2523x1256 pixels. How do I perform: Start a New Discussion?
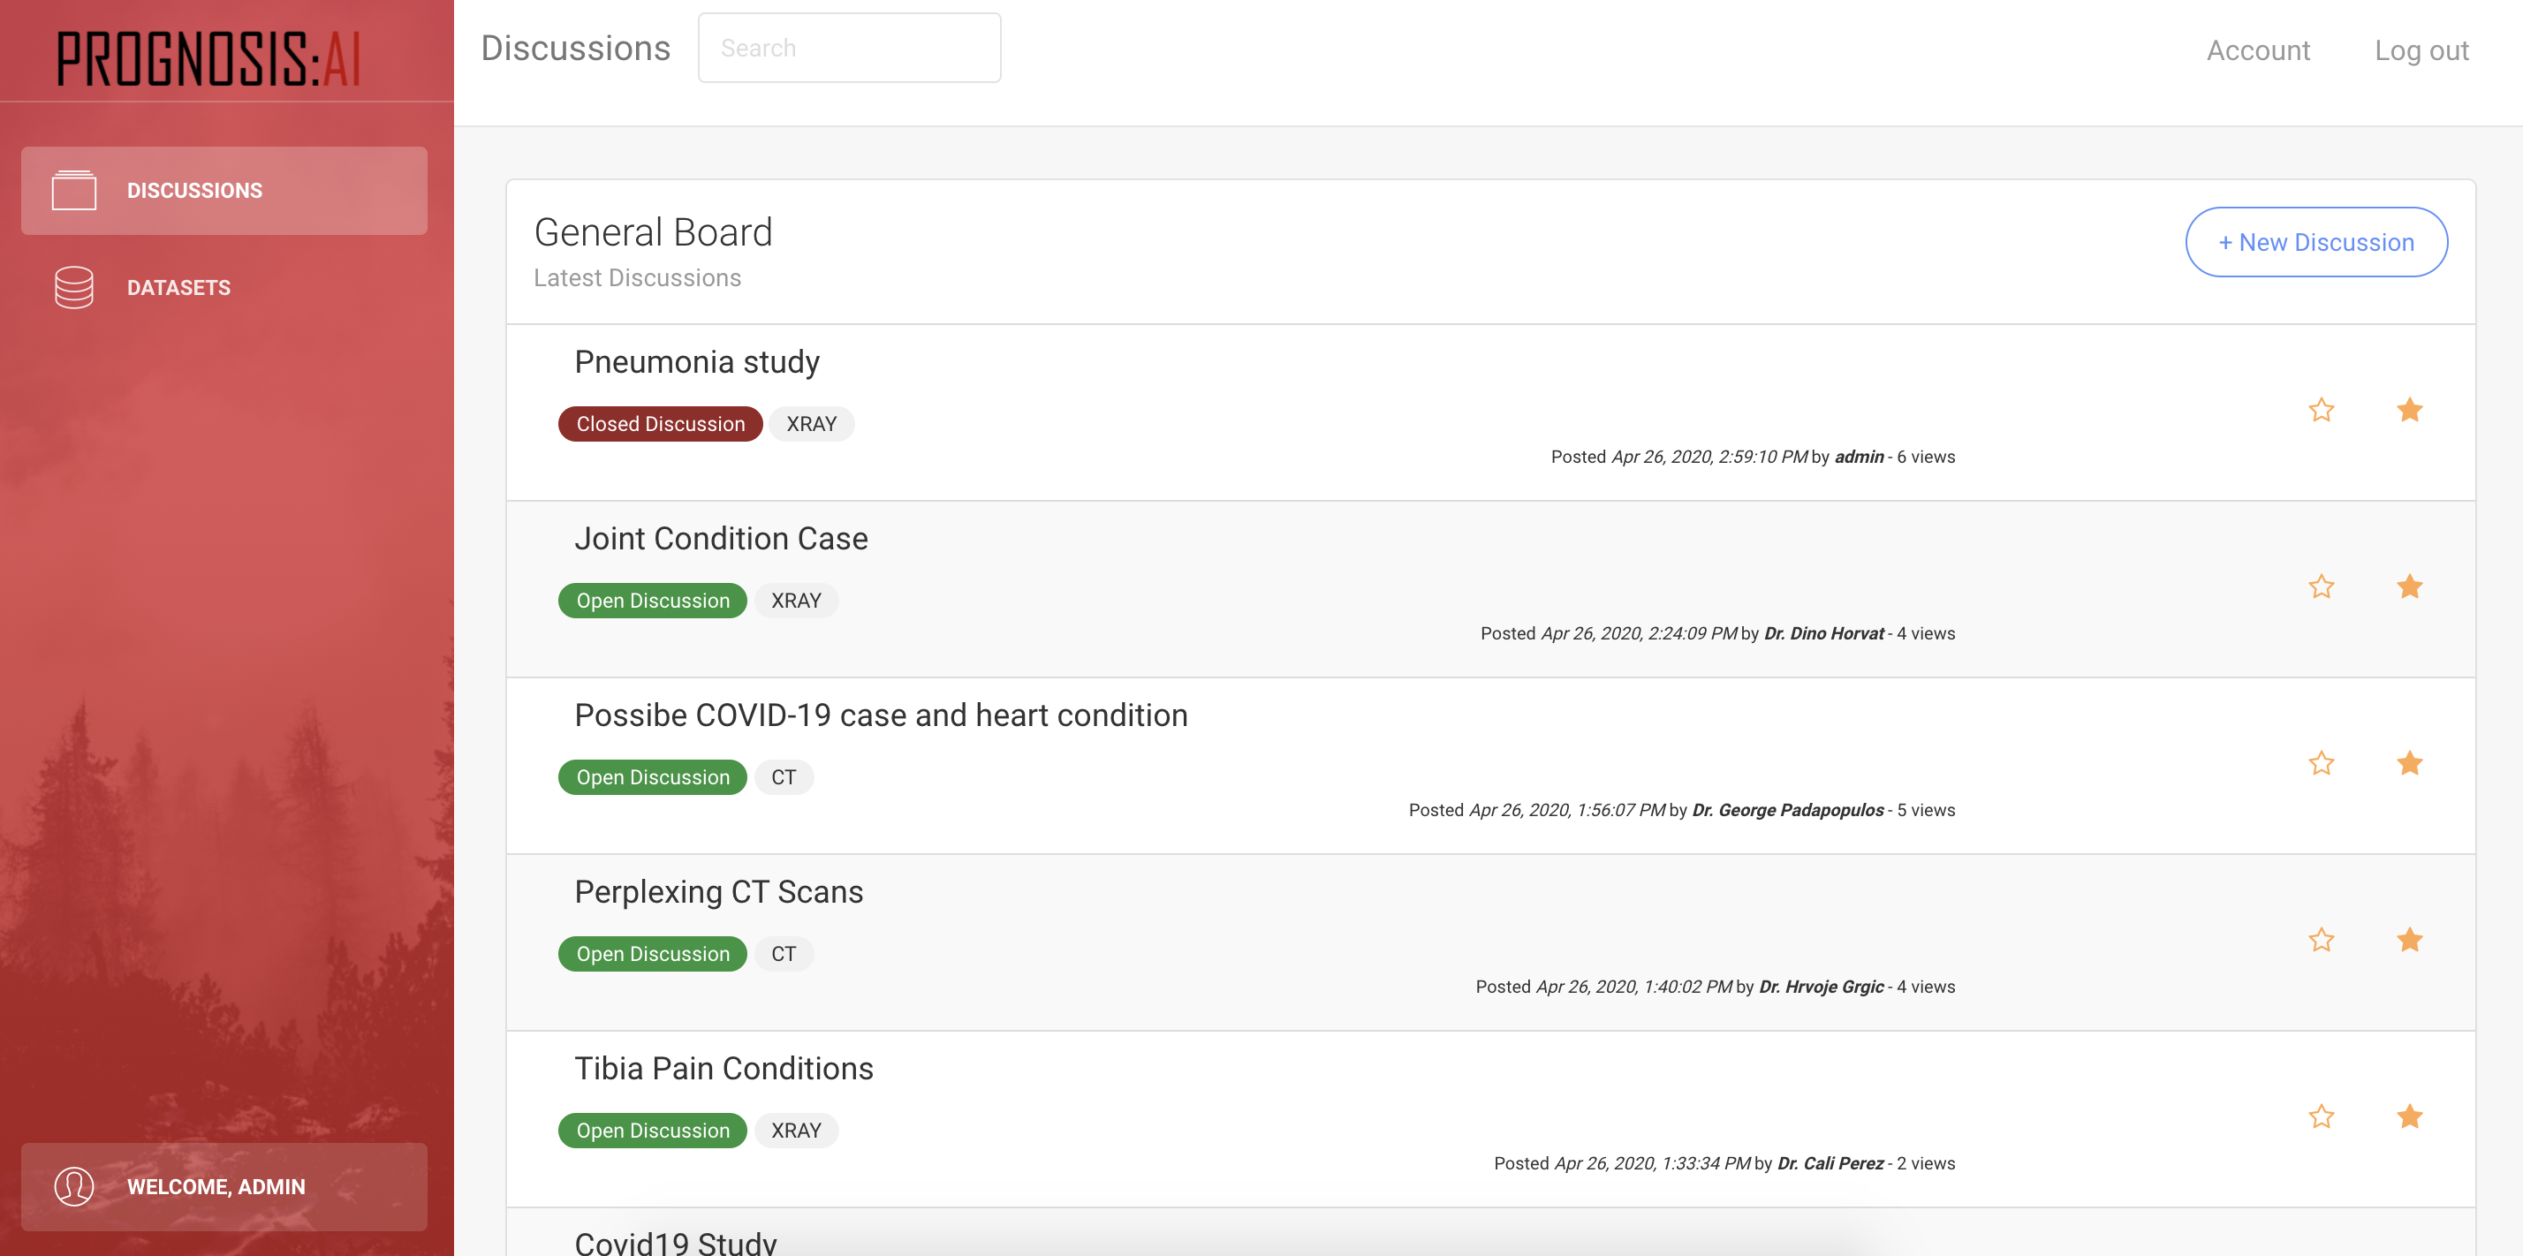(x=2315, y=242)
